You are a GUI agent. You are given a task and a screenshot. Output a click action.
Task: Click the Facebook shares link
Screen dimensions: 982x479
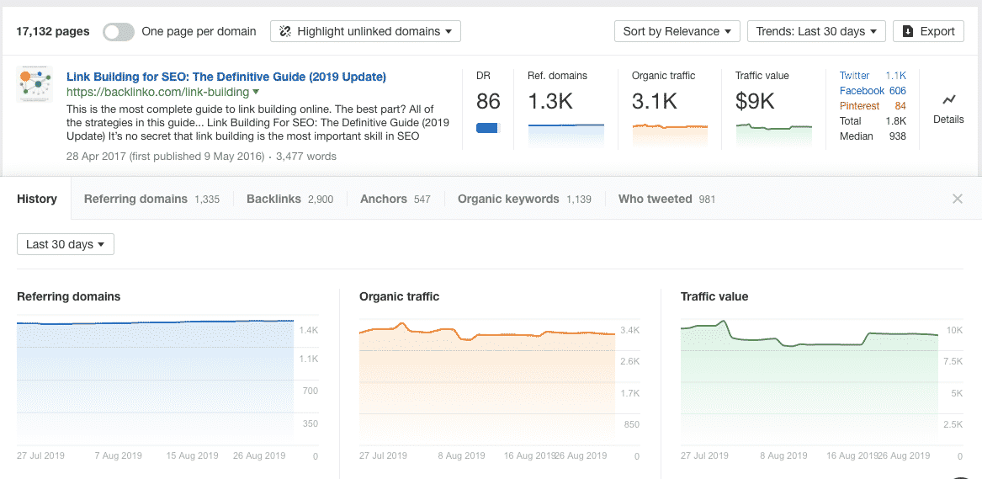tap(873, 91)
